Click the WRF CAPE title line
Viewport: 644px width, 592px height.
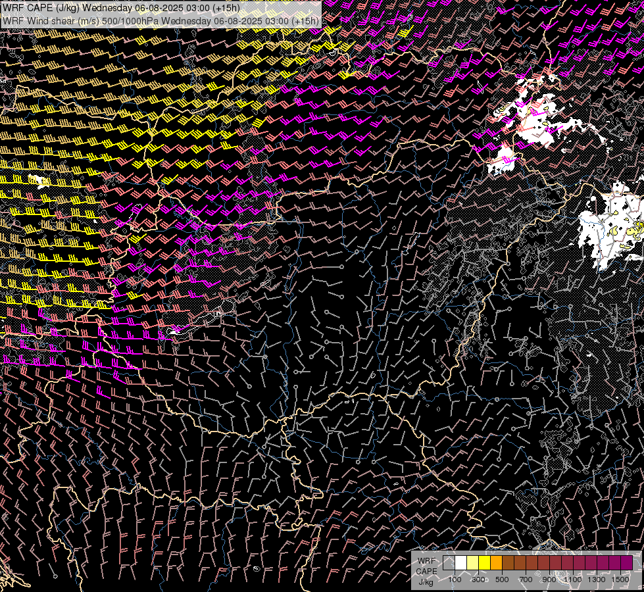121,8
